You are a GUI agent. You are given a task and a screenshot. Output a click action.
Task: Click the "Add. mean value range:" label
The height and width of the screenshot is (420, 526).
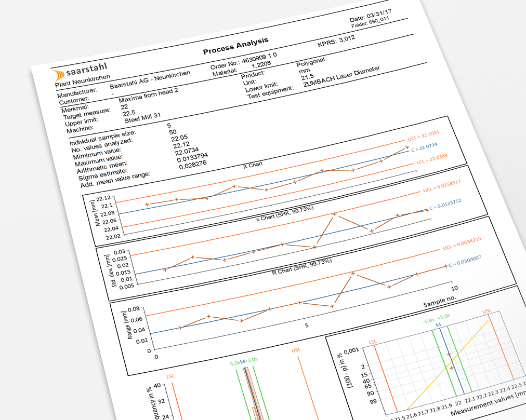pyautogui.click(x=115, y=180)
